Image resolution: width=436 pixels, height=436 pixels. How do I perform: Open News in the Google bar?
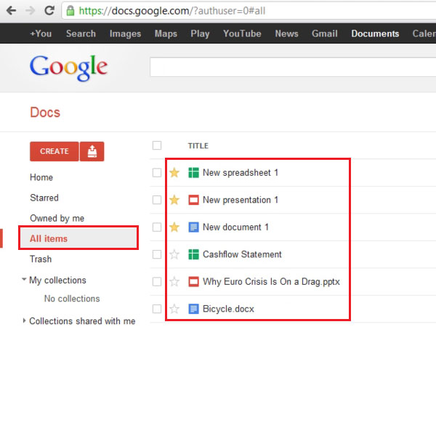coord(287,33)
